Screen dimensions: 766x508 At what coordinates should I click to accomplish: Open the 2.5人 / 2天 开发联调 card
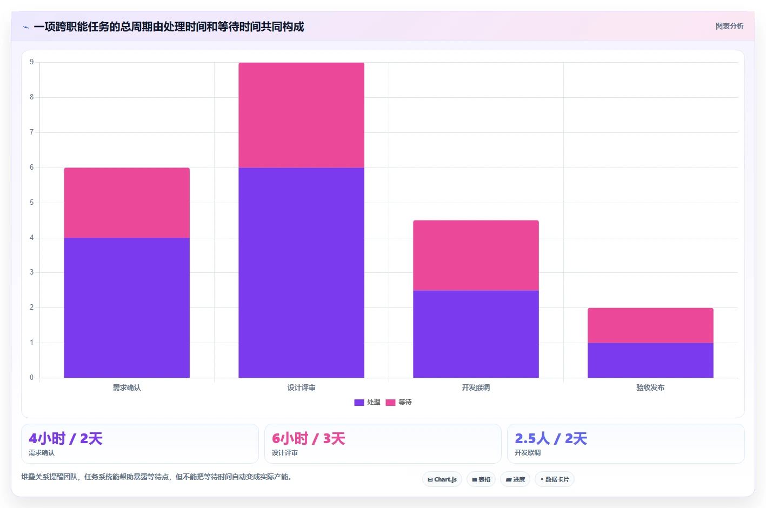(626, 444)
